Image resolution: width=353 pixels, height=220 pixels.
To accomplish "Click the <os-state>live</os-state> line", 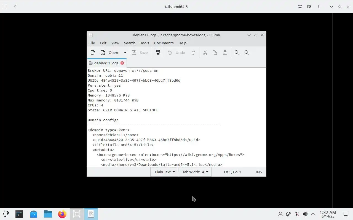I will click(129, 159).
